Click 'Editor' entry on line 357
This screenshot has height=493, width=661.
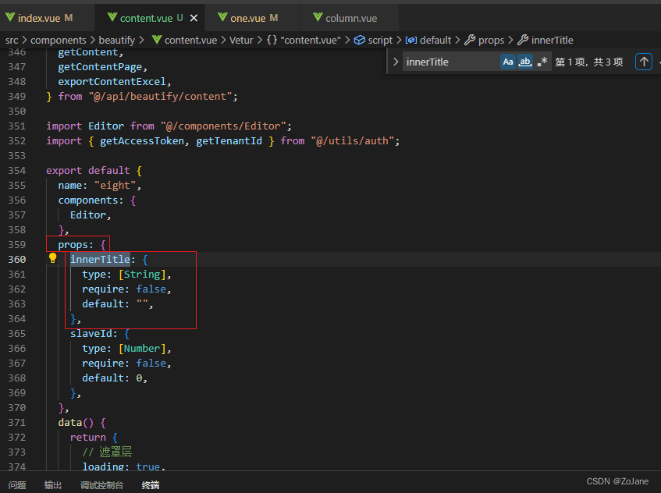click(x=87, y=215)
